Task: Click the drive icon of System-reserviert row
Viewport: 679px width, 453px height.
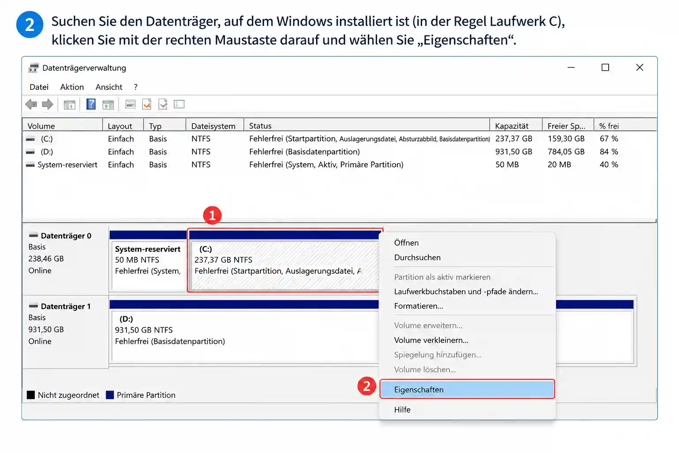Action: tap(30, 165)
